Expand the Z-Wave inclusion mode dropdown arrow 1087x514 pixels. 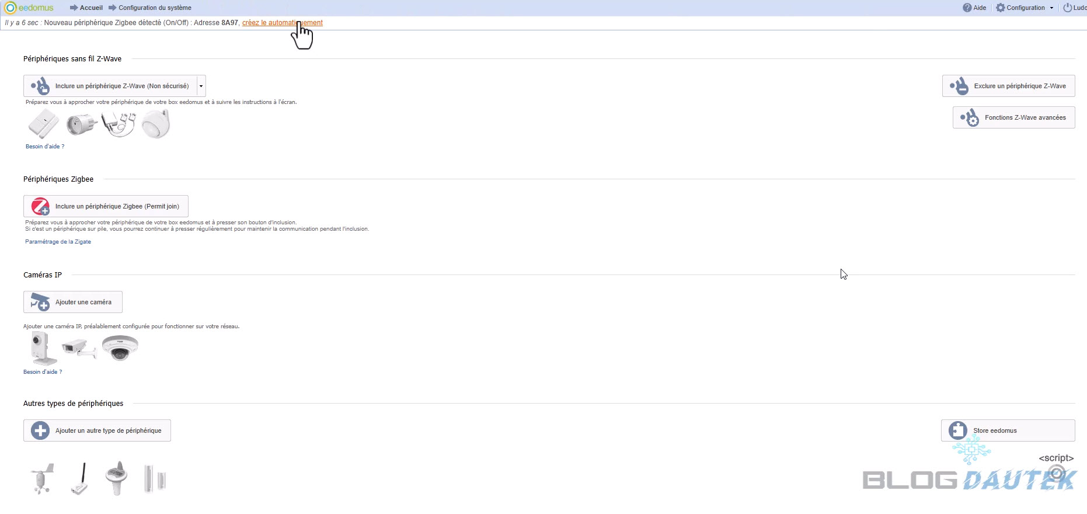point(201,86)
